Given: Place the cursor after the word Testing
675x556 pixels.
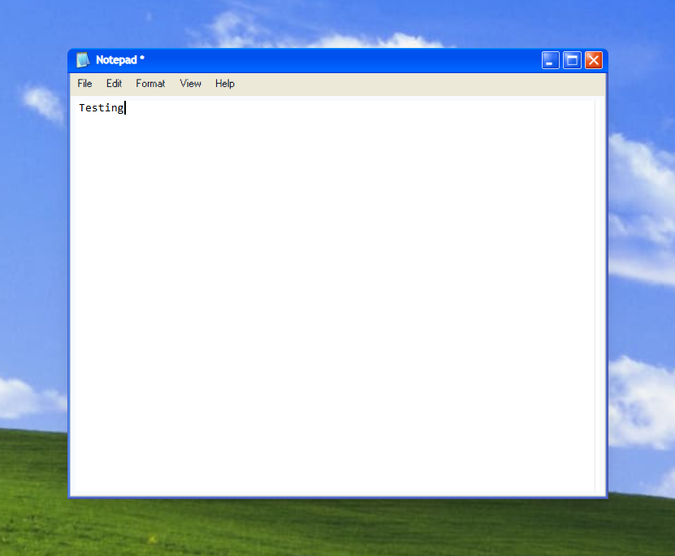Looking at the screenshot, I should click(x=126, y=107).
